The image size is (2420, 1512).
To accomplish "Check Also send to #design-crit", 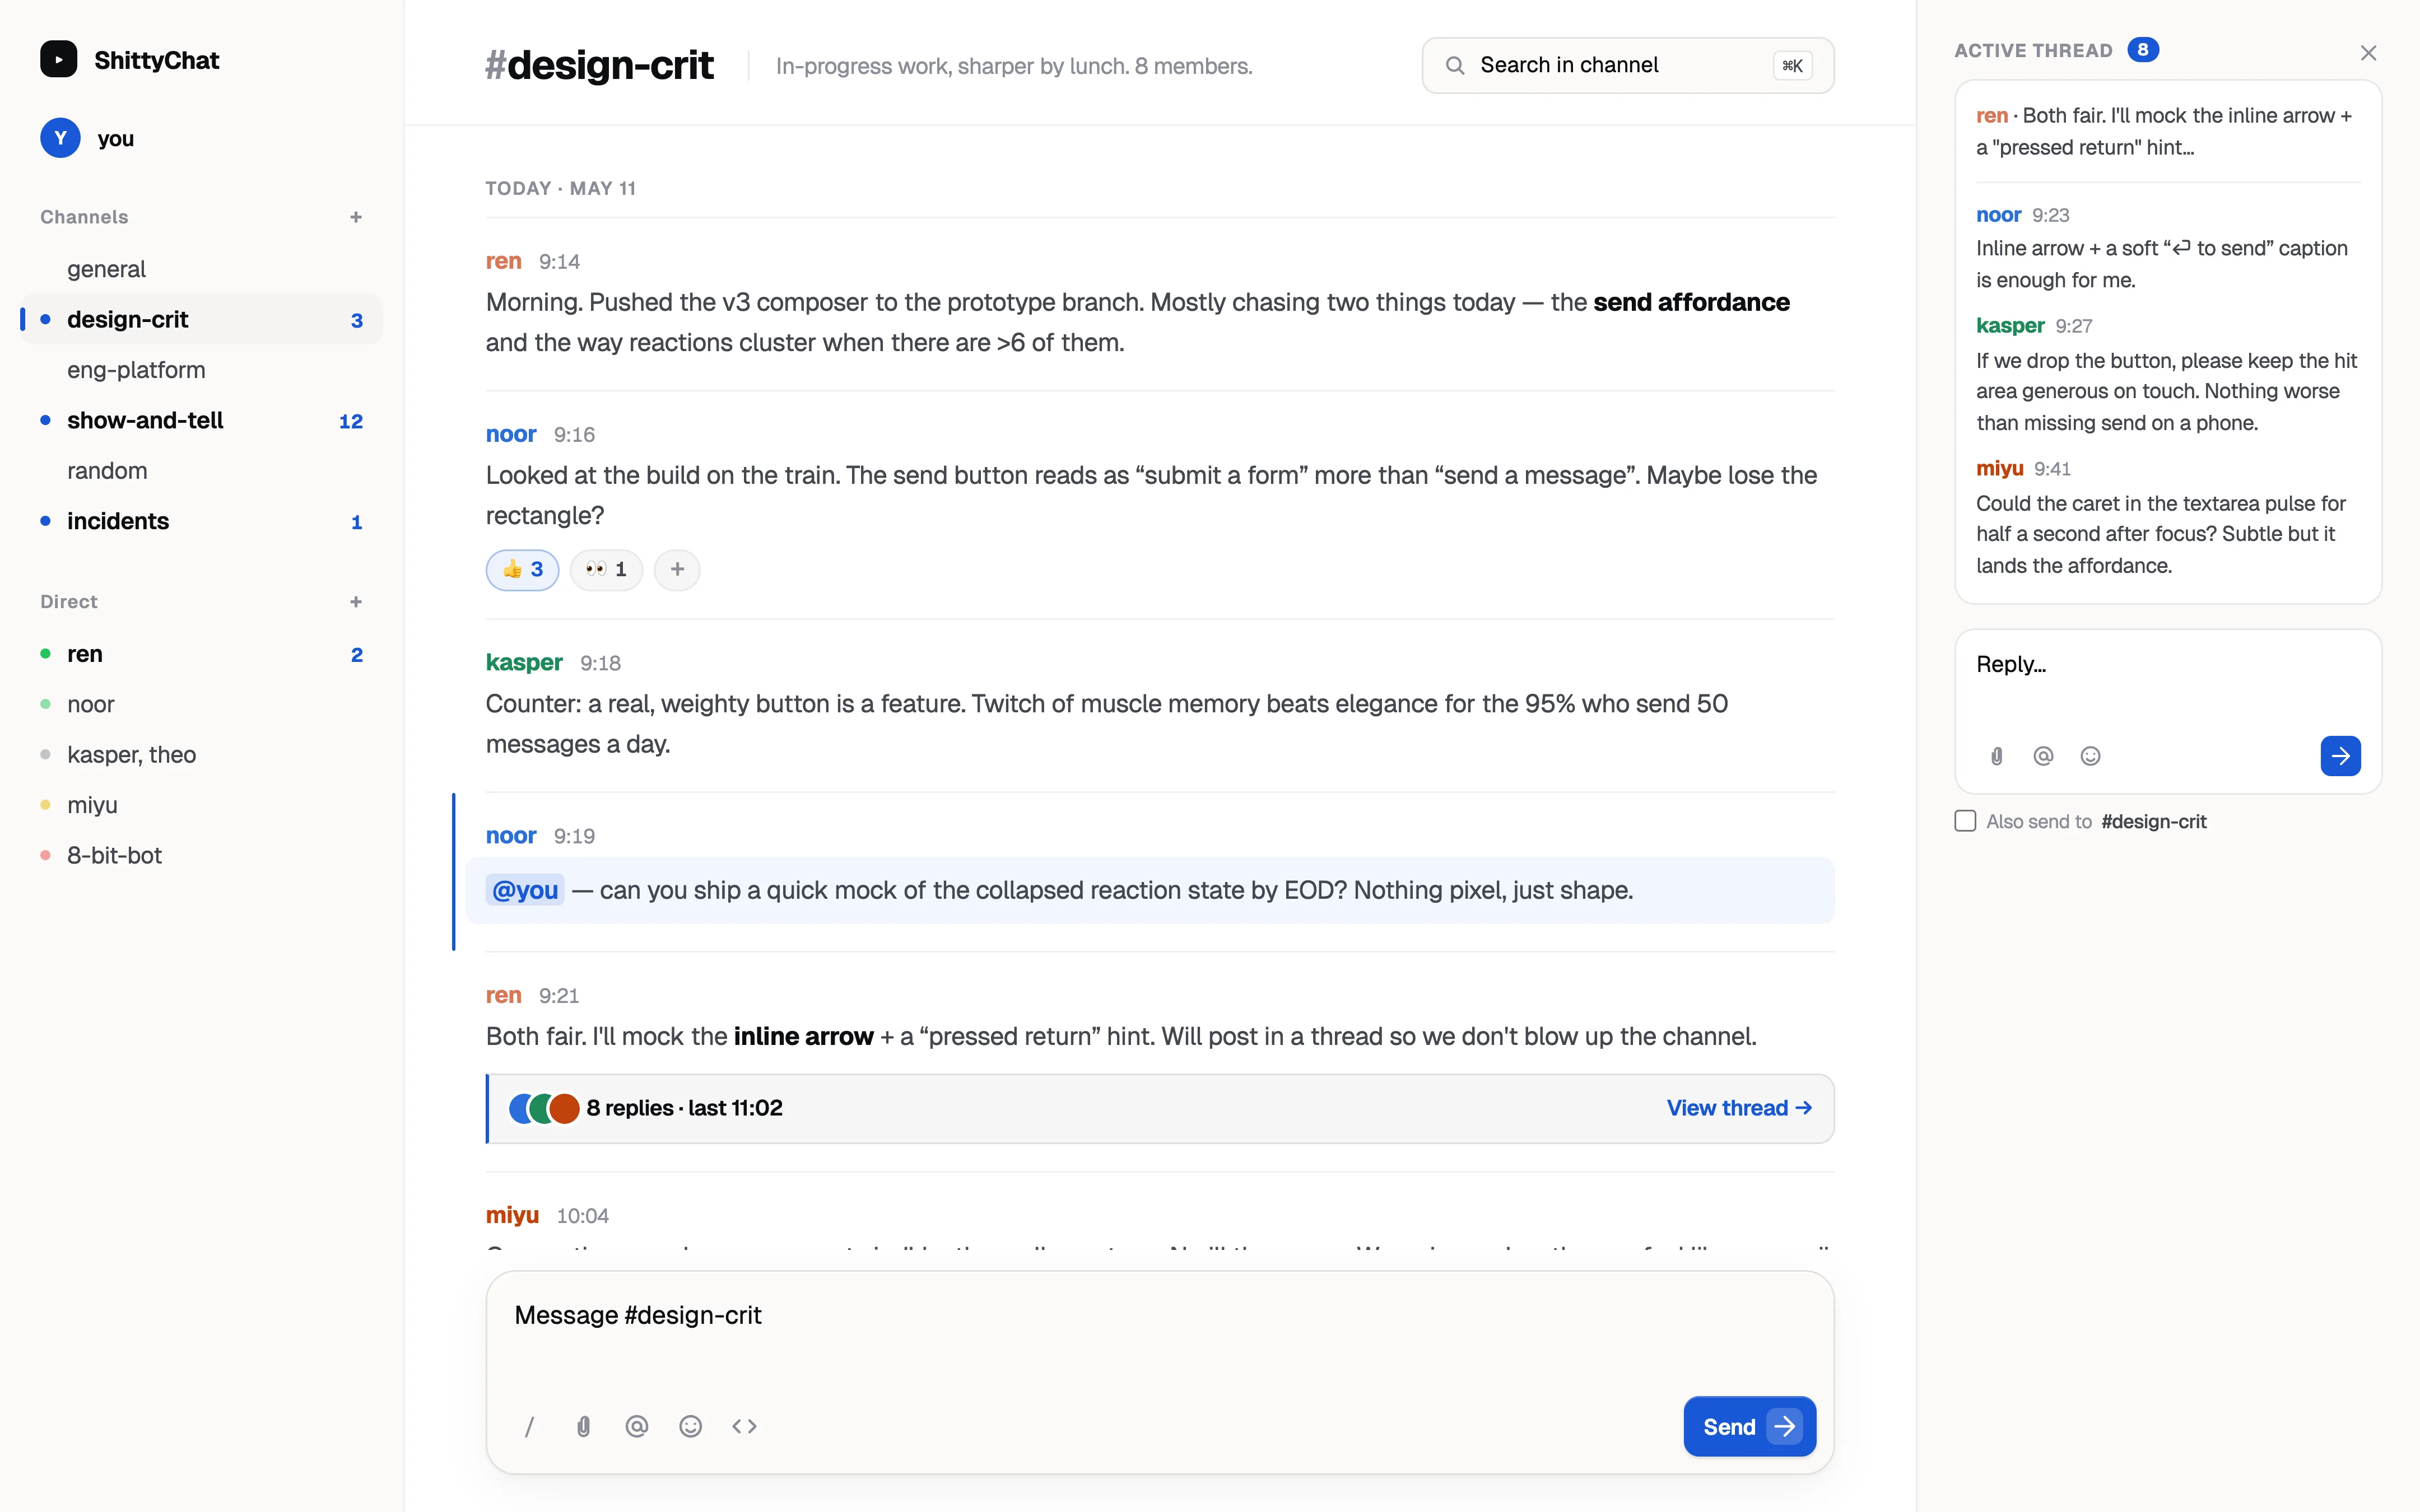I will point(1965,821).
